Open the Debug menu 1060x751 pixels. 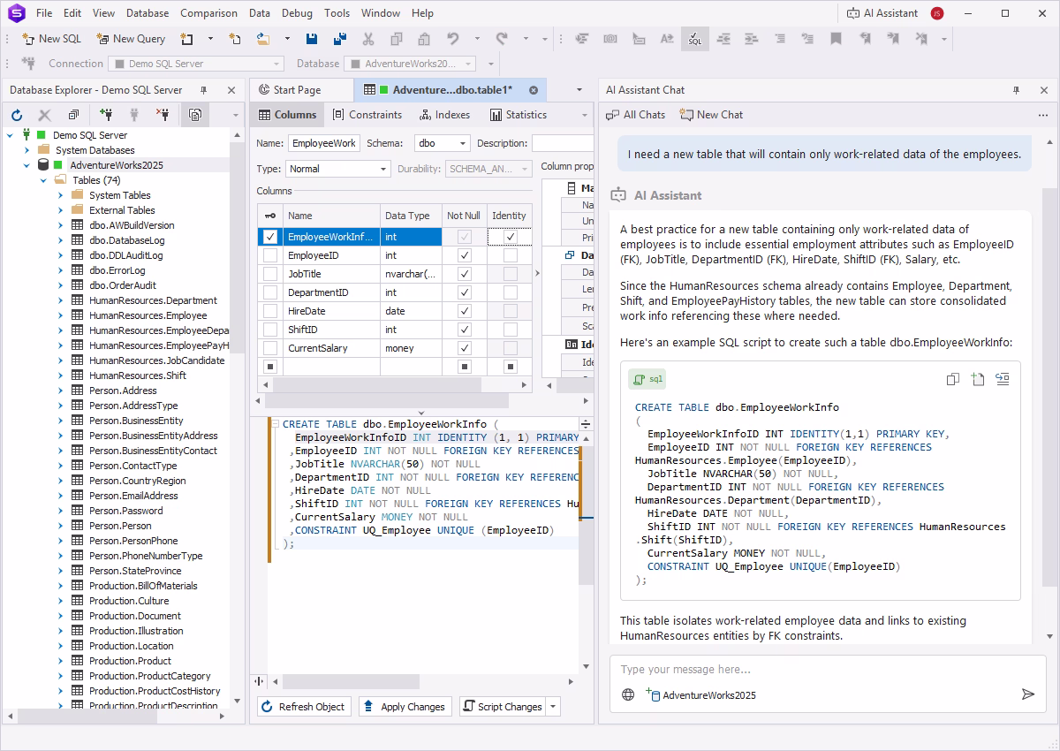point(297,13)
